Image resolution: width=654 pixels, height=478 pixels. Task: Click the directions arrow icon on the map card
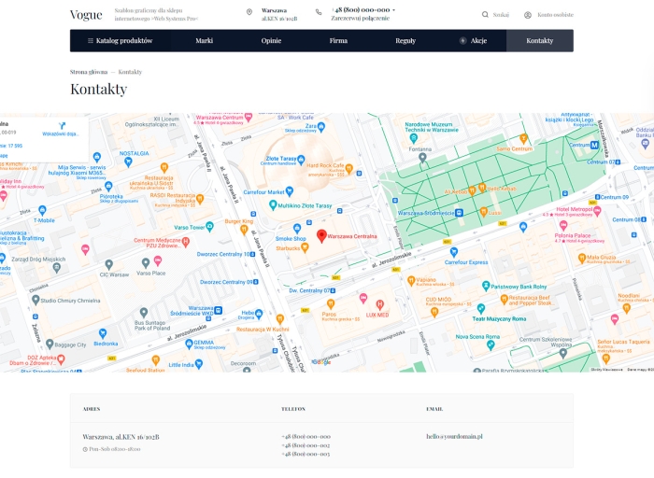[62, 125]
